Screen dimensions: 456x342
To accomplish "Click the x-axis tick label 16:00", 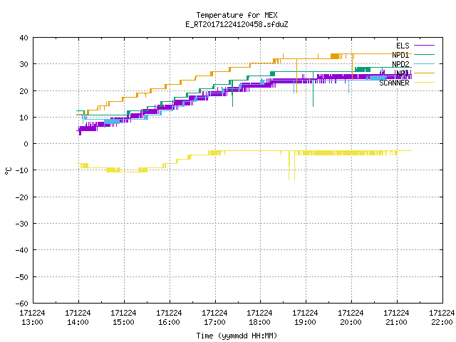I will 169,322.
